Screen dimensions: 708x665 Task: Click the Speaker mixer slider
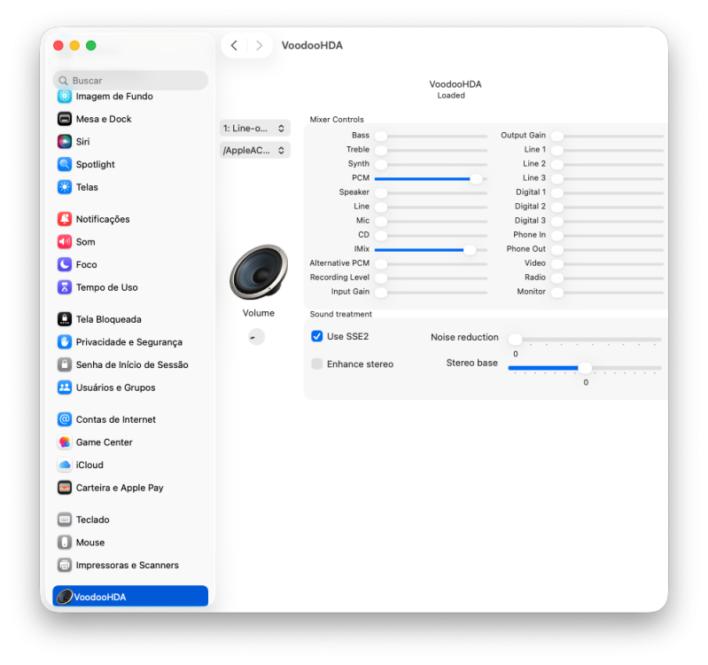(x=431, y=193)
